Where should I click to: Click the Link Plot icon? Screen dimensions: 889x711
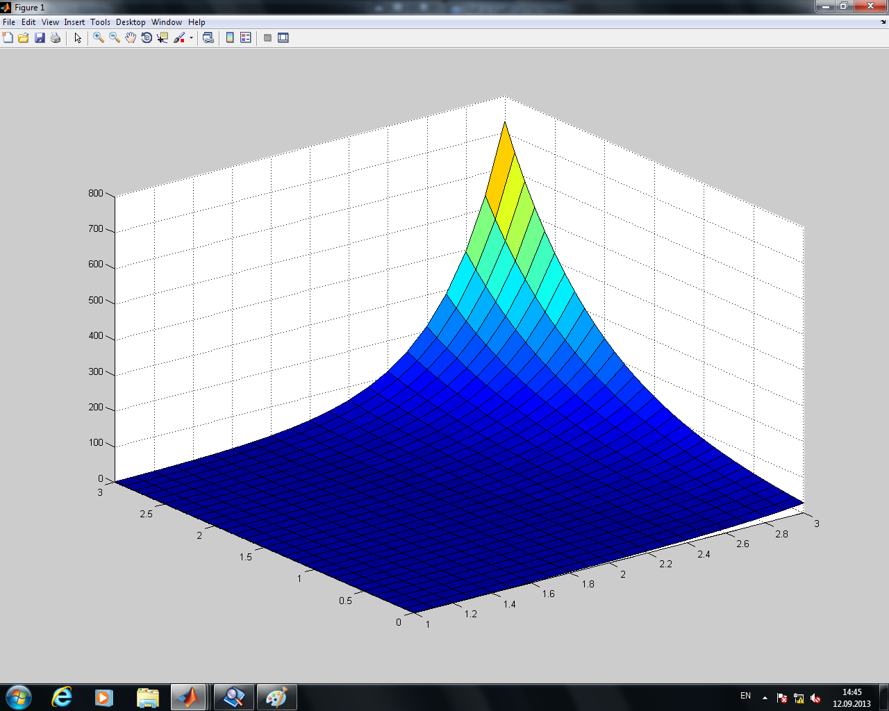208,37
